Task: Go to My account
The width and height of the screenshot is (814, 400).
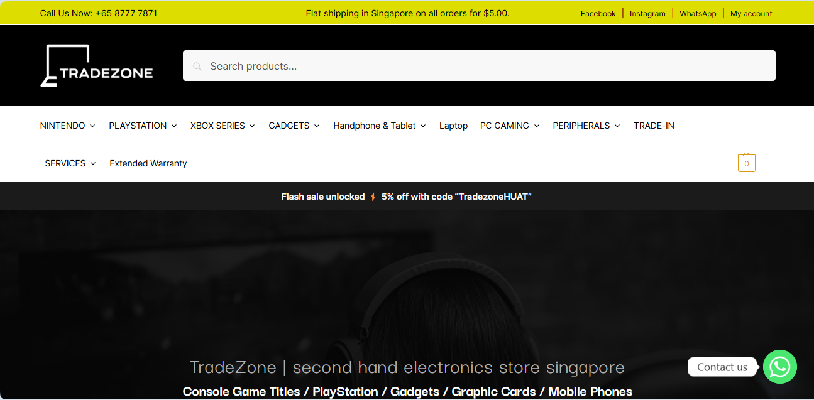Action: 751,13
